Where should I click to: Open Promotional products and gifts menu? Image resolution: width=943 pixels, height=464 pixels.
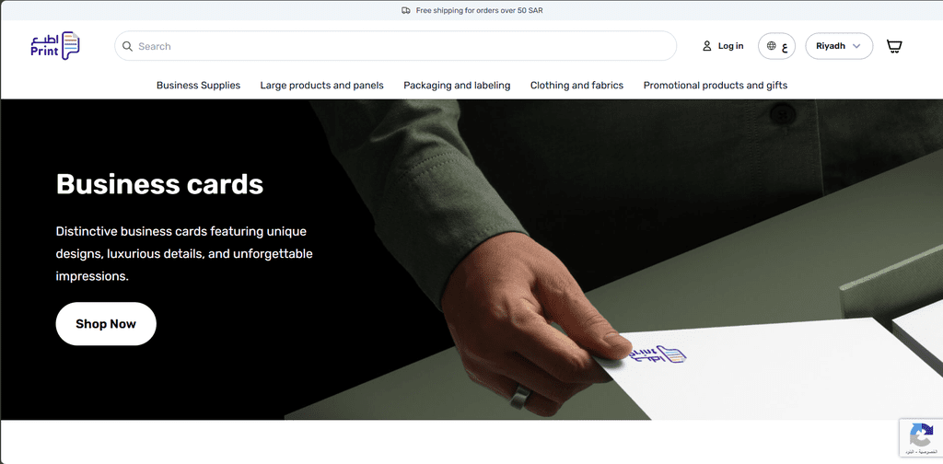(715, 86)
